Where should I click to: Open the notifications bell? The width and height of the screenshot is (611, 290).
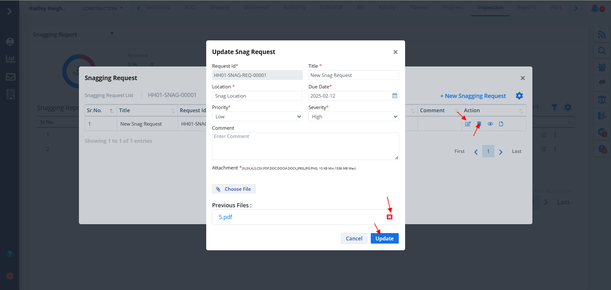[x=594, y=8]
